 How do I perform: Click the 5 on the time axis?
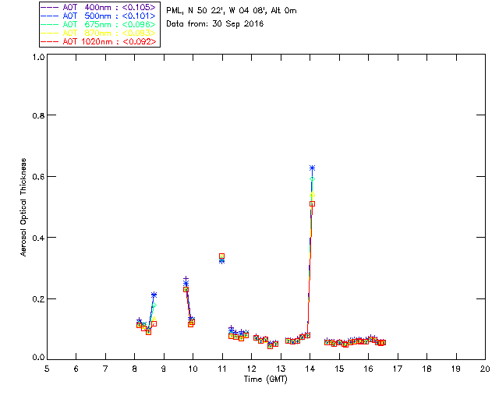point(47,369)
